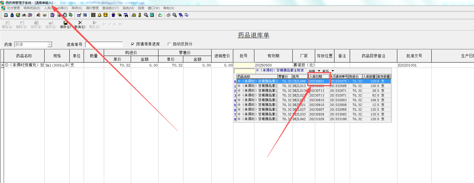Click the 进销差价 column header
Image resolution: width=474 pixels, height=183 pixels.
coord(222,56)
